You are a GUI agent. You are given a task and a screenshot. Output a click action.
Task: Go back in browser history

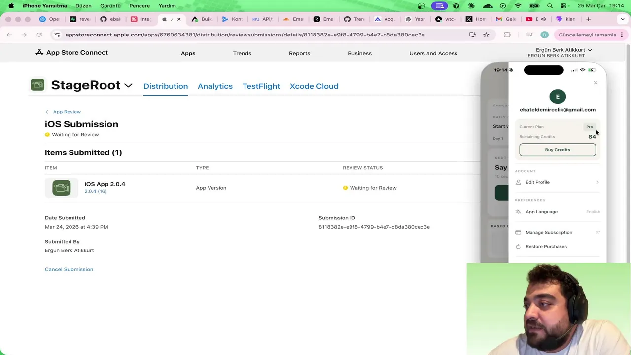click(x=9, y=35)
